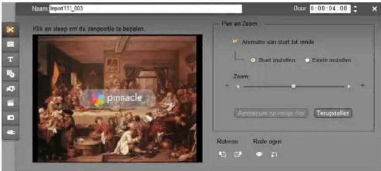The height and width of the screenshot is (171, 381).
Task: Nudge zoom slider left arrow
Action: [x=238, y=86]
